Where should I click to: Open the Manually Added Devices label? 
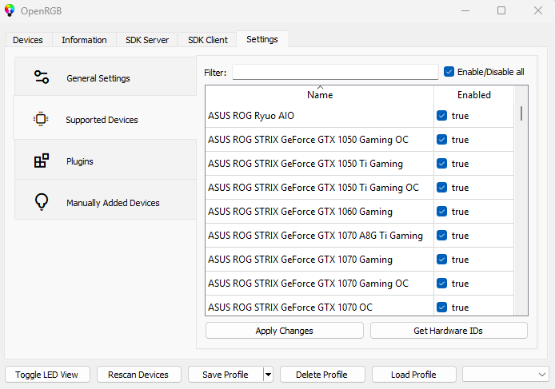tap(113, 203)
